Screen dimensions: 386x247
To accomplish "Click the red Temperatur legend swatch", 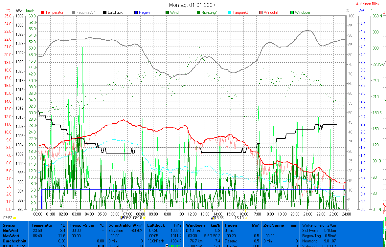I will [43, 12].
